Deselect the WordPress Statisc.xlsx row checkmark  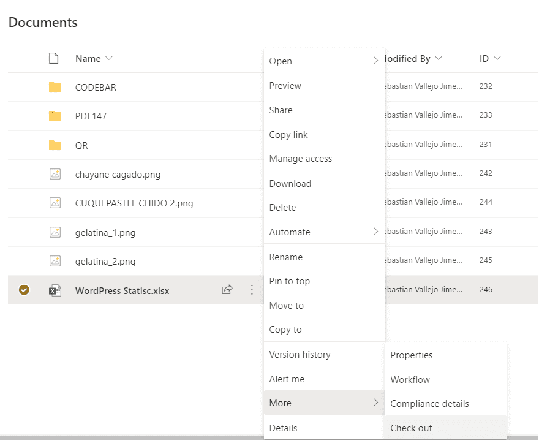[x=24, y=290]
